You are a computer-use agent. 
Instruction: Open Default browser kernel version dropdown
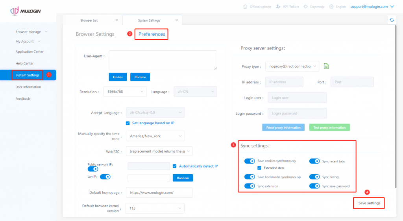pyautogui.click(x=155, y=208)
